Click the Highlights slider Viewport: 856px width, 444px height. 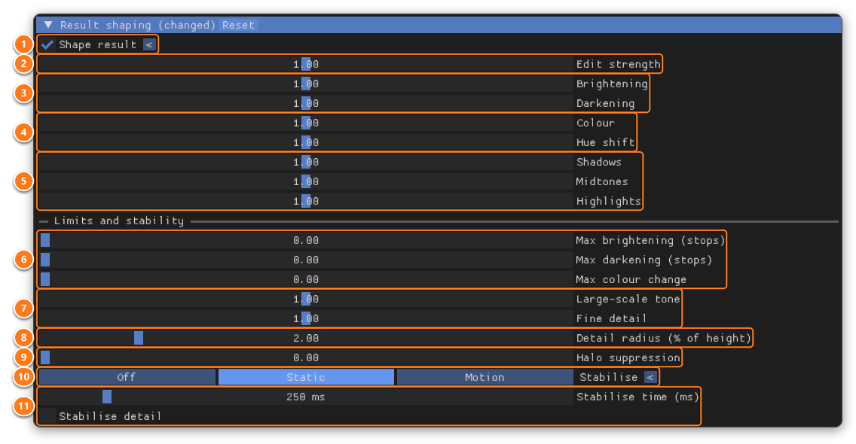tap(306, 201)
